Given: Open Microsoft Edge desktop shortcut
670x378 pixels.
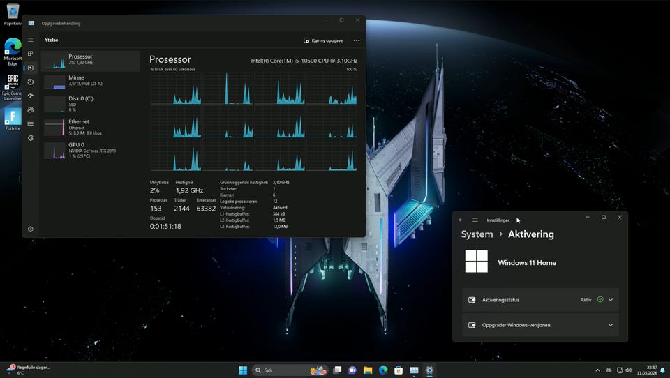Looking at the screenshot, I should (x=13, y=52).
